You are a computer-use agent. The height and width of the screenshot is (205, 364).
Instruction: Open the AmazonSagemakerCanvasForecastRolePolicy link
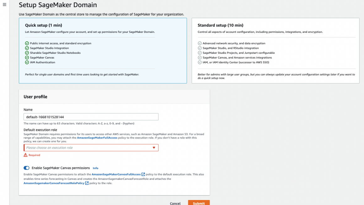click(x=54, y=183)
